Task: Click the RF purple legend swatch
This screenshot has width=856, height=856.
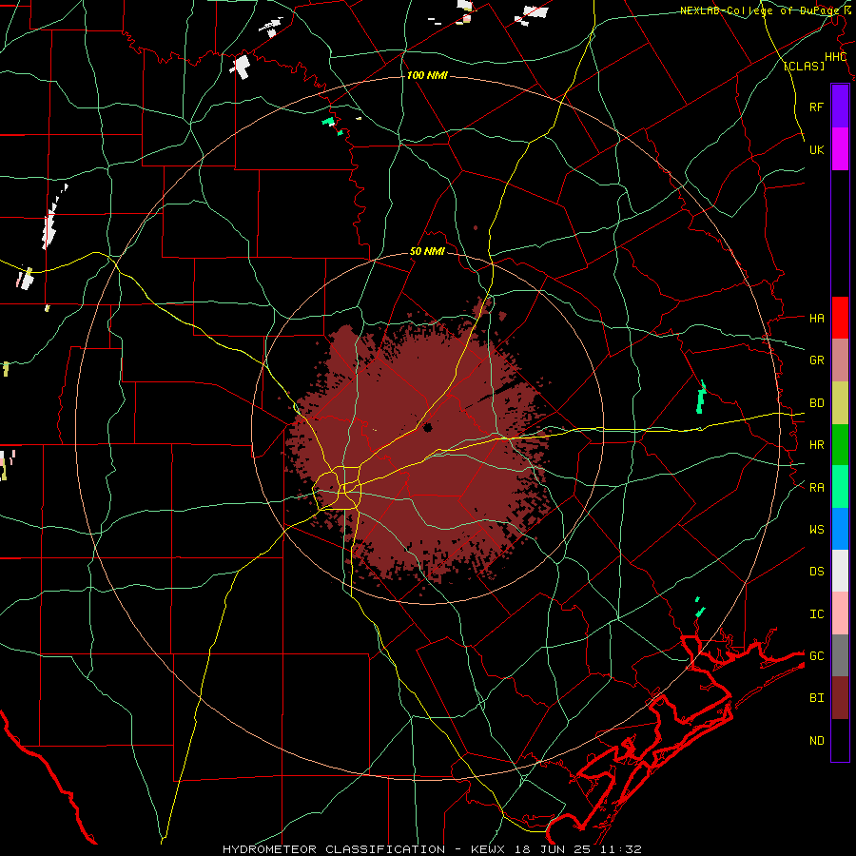Action: click(x=840, y=107)
